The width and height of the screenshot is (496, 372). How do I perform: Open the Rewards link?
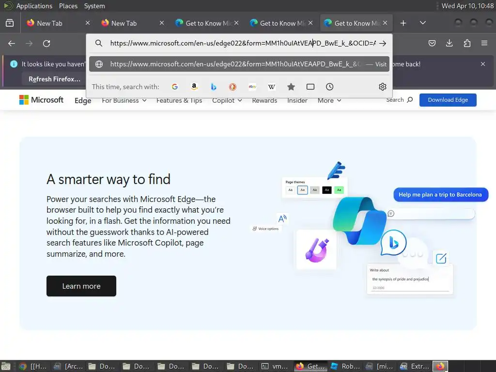click(264, 101)
